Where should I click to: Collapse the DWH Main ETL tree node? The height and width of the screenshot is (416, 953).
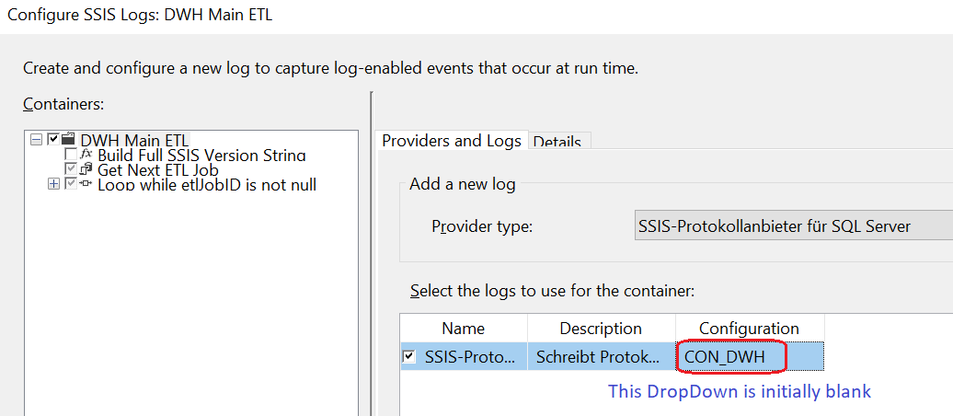tap(36, 140)
